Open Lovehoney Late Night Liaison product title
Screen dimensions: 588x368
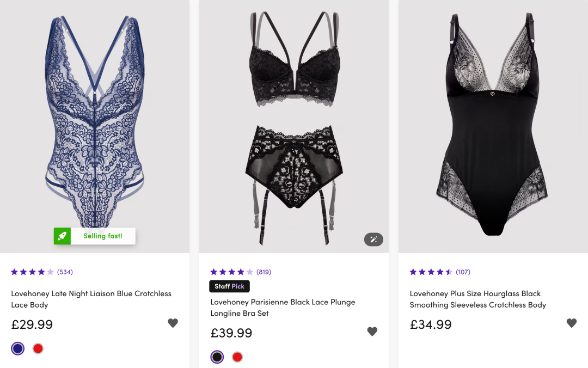[x=91, y=299]
